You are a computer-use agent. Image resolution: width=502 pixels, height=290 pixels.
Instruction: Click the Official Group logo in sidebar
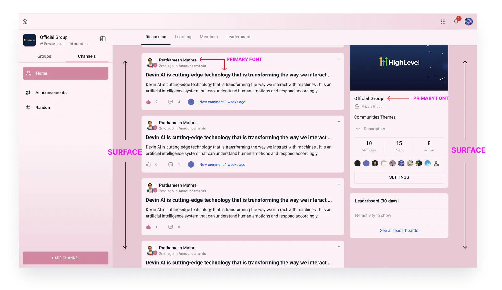click(x=29, y=40)
